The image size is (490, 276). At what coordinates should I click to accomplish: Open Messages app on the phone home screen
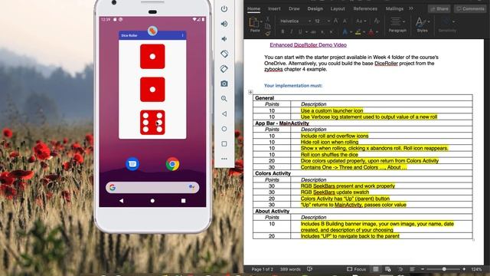click(x=132, y=164)
